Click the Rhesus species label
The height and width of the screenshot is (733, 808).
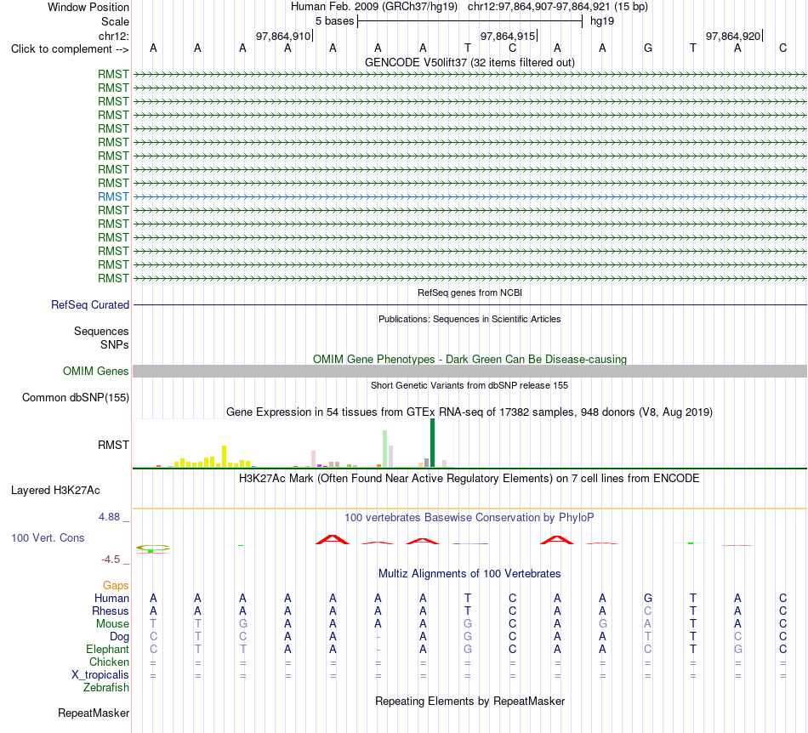click(111, 611)
